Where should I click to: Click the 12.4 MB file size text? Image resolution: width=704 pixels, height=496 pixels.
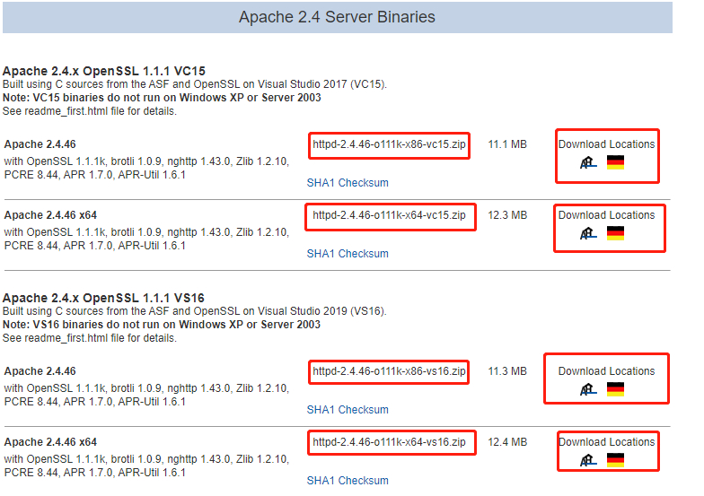pos(507,442)
